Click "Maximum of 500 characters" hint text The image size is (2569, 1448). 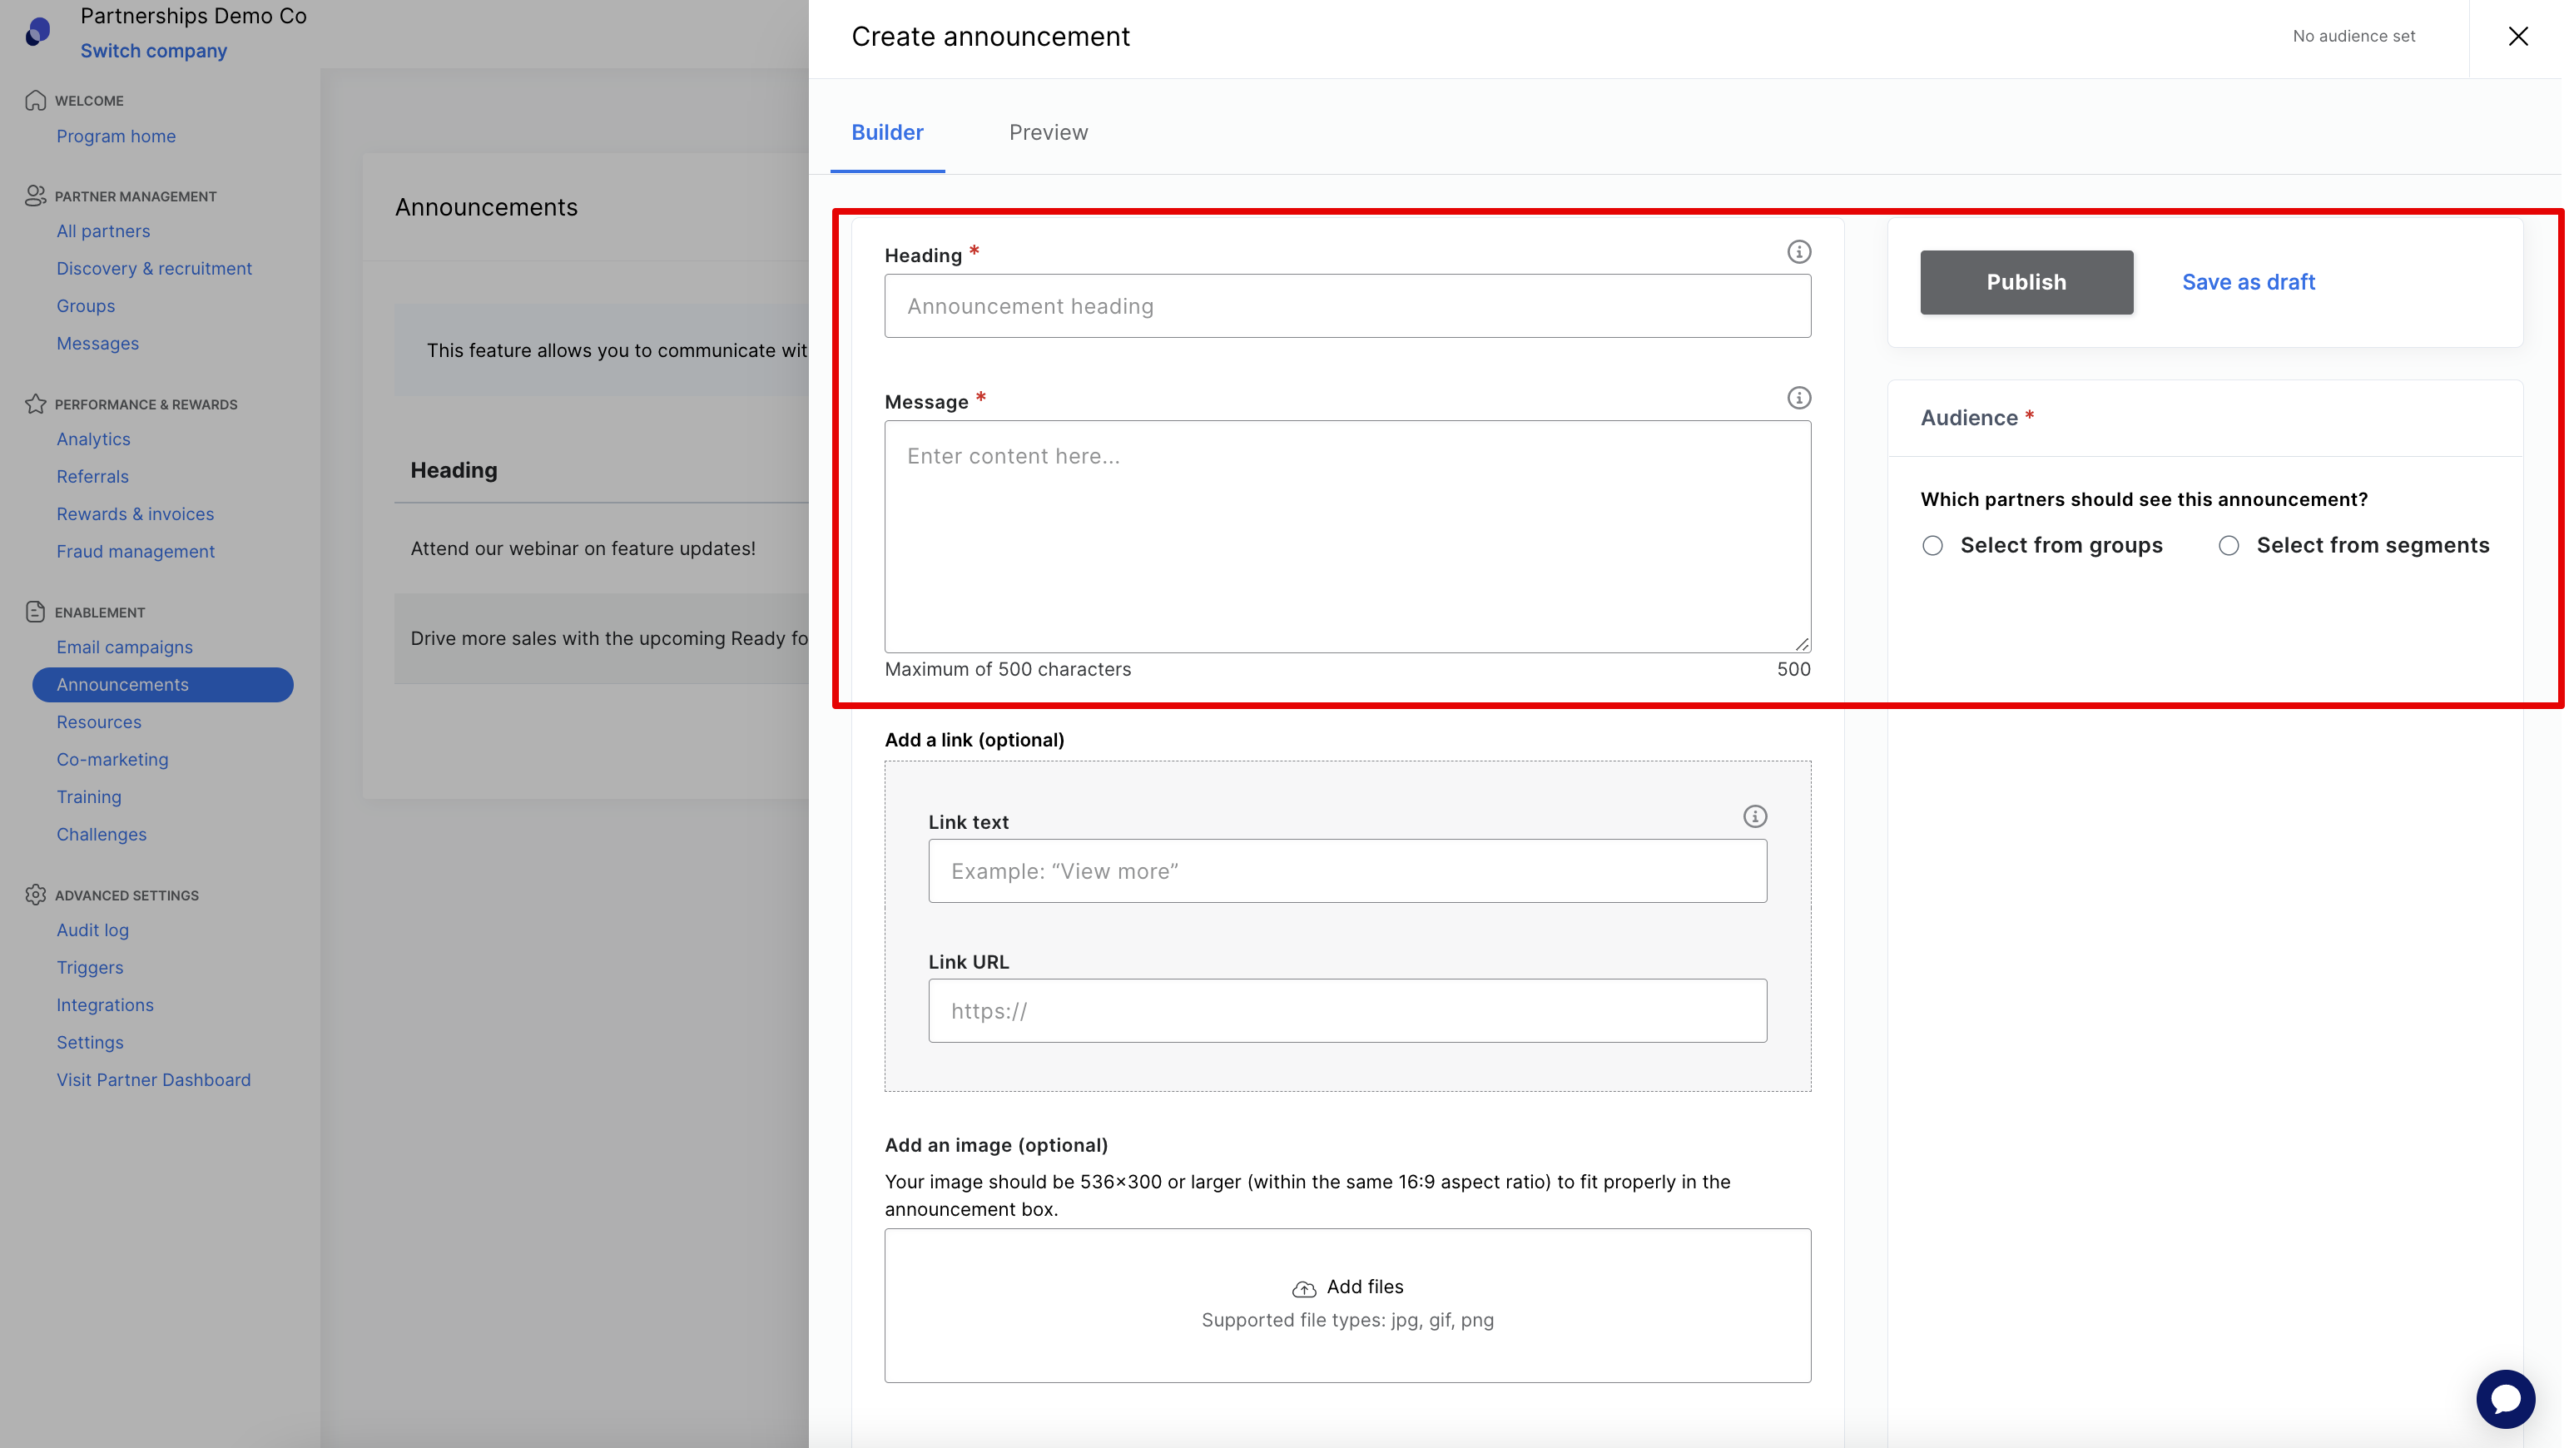1007,669
